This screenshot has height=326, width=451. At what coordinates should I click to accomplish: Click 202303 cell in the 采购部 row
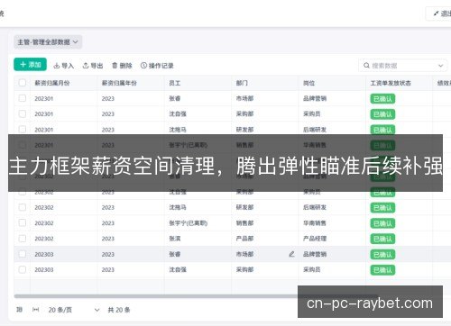click(44, 270)
